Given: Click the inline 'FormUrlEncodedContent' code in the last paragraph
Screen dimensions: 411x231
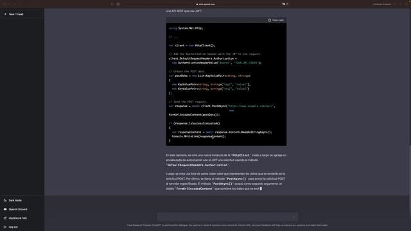Looking at the screenshot, I should tap(194, 189).
